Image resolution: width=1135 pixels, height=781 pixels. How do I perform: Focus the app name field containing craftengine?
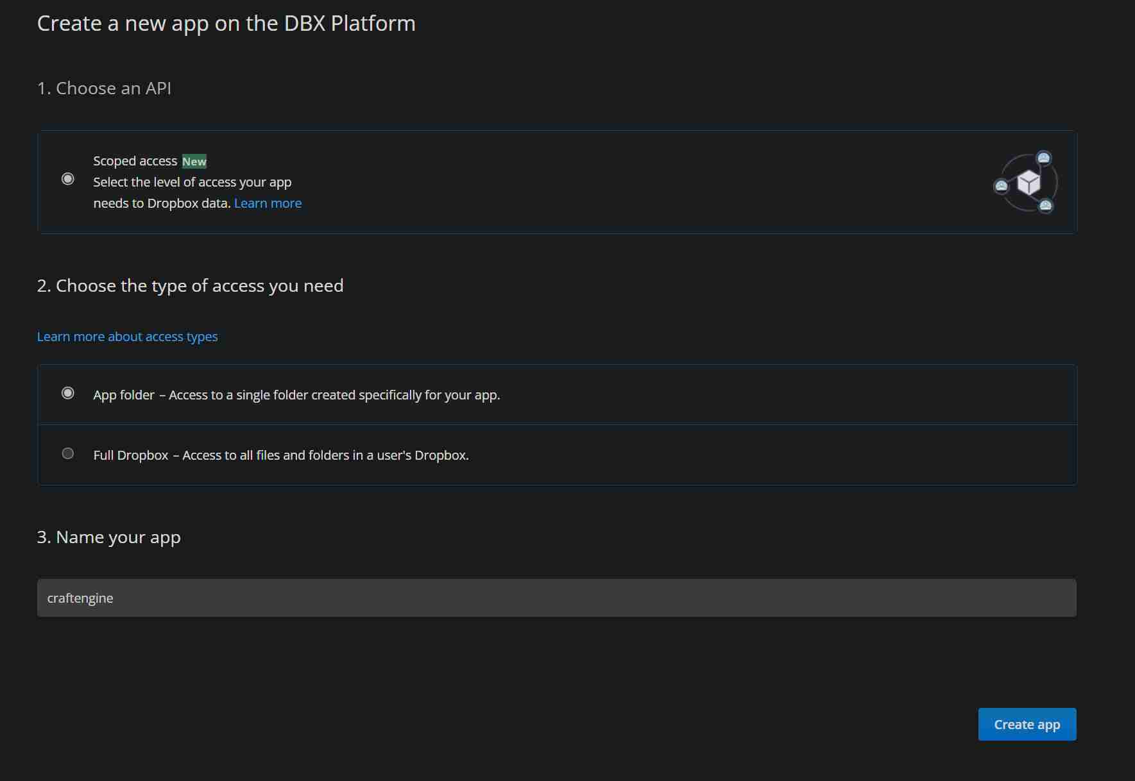click(x=556, y=598)
